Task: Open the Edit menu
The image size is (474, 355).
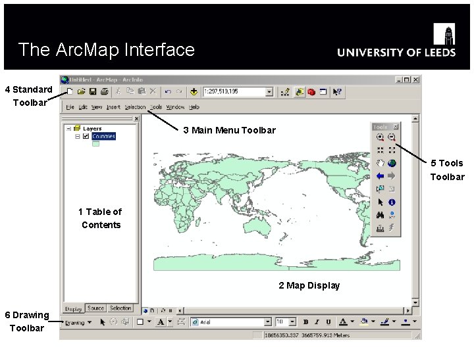Action: [83, 107]
